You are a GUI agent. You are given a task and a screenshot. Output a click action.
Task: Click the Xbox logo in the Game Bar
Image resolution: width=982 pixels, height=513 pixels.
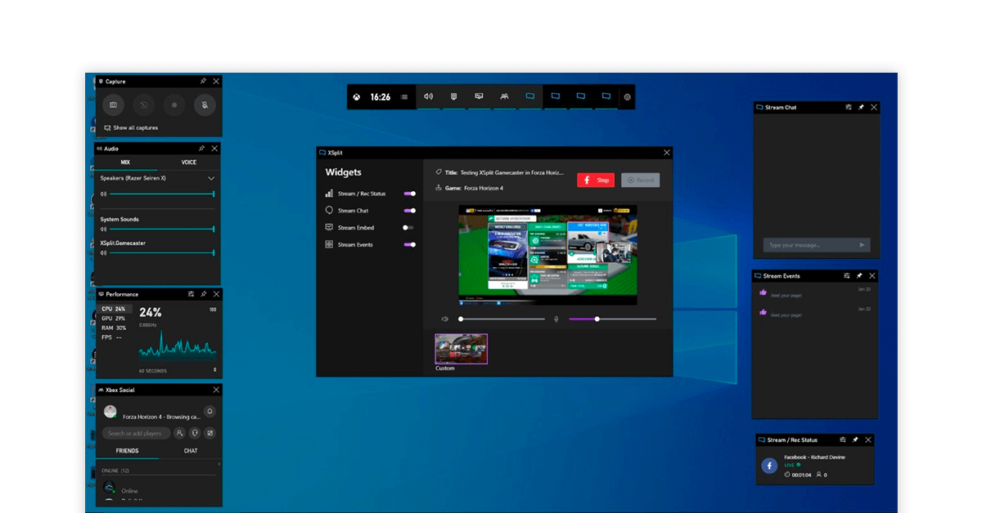tap(358, 97)
